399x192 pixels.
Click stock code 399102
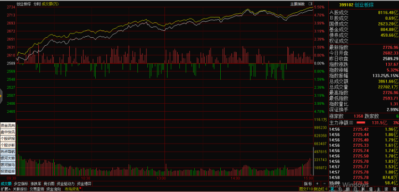346,5
